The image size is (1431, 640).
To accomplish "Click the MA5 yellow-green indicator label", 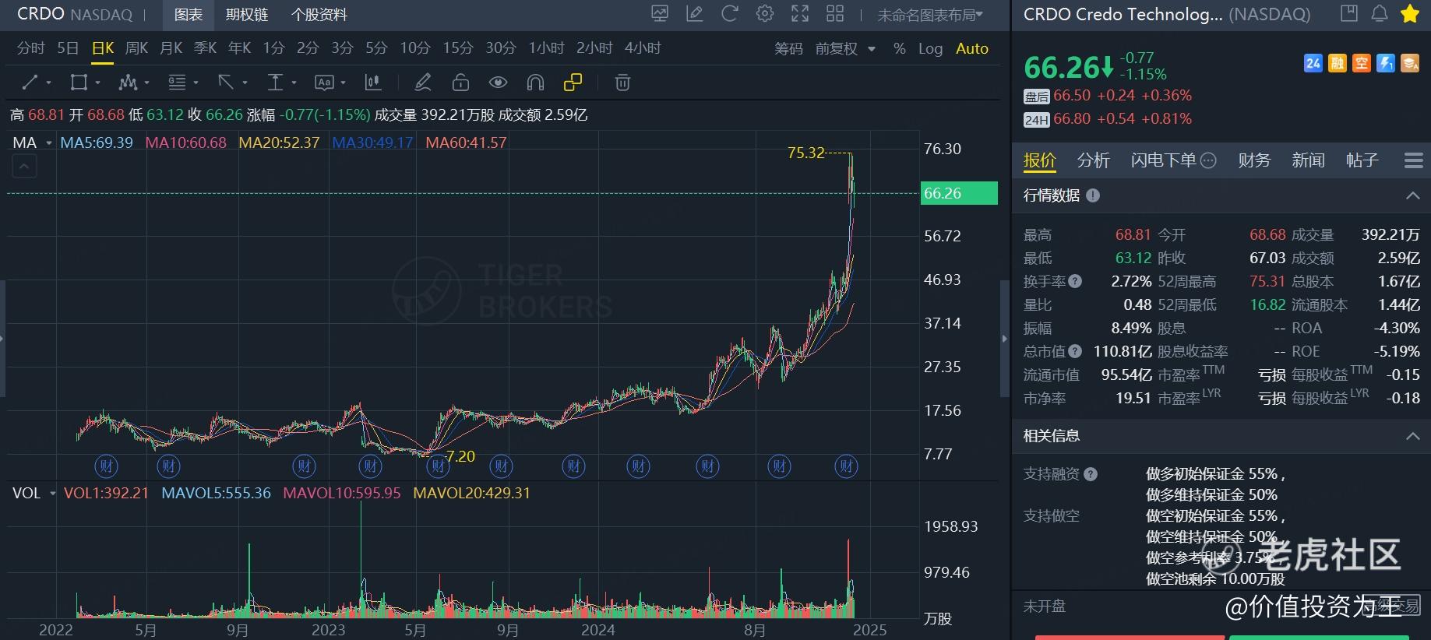I will [97, 143].
